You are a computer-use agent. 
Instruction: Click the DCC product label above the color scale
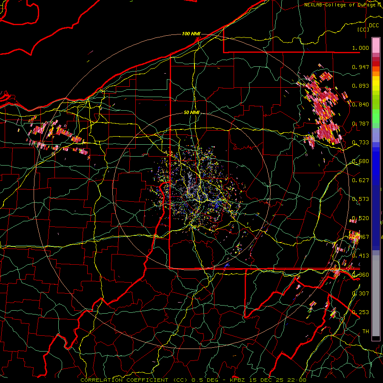coord(374,26)
